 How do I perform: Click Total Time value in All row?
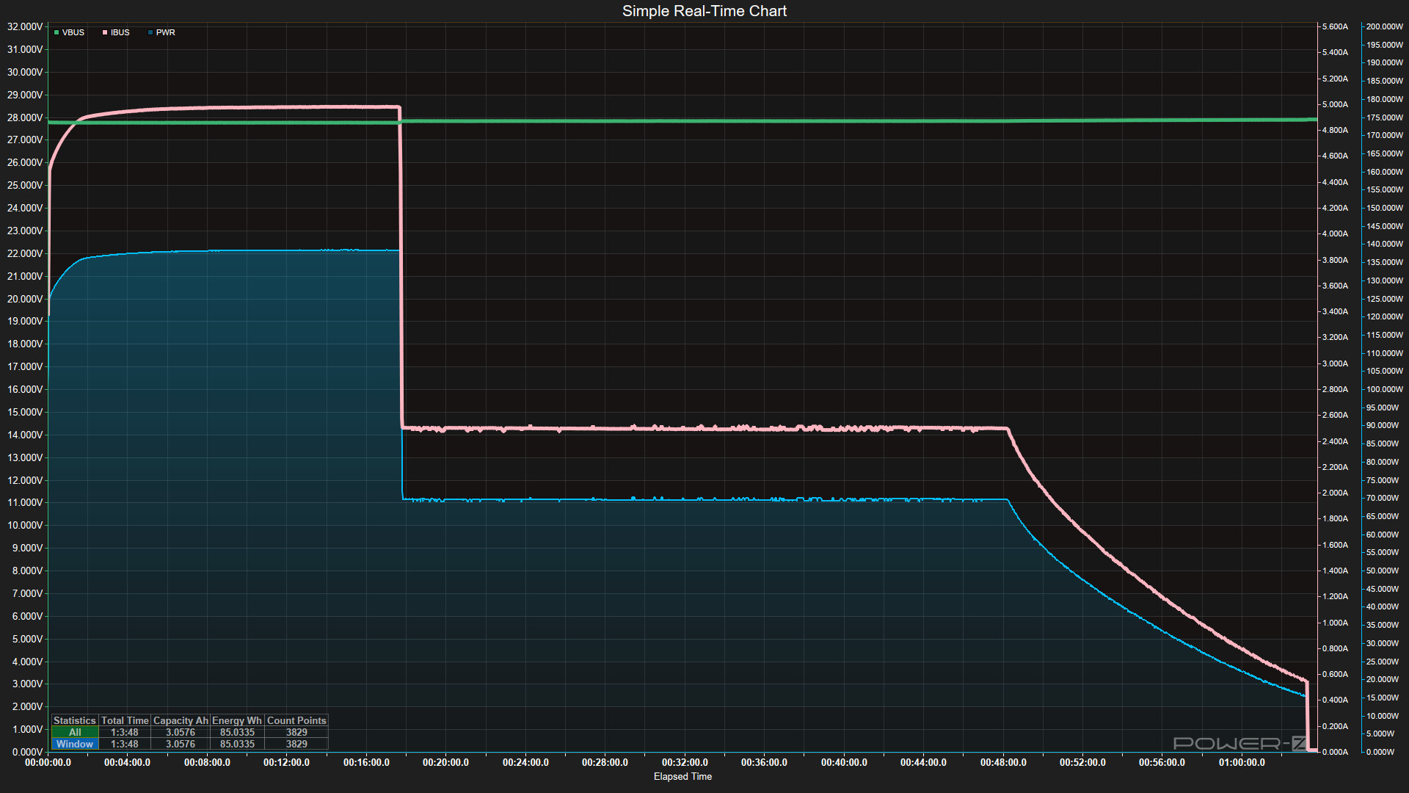click(x=125, y=732)
